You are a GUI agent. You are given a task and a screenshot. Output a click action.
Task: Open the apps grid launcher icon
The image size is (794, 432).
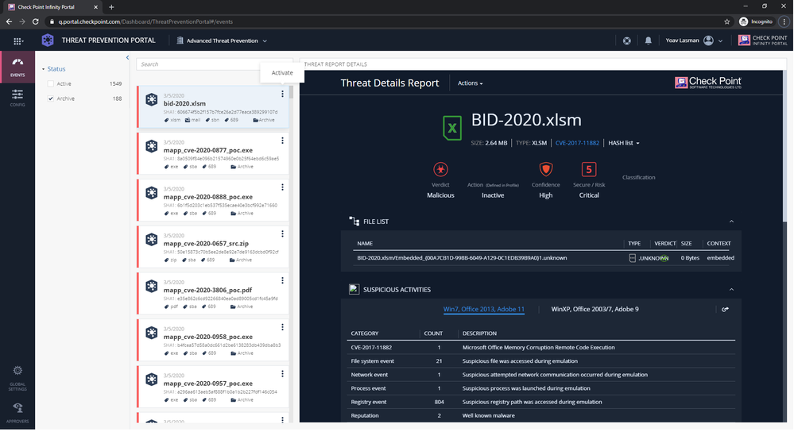tap(18, 41)
